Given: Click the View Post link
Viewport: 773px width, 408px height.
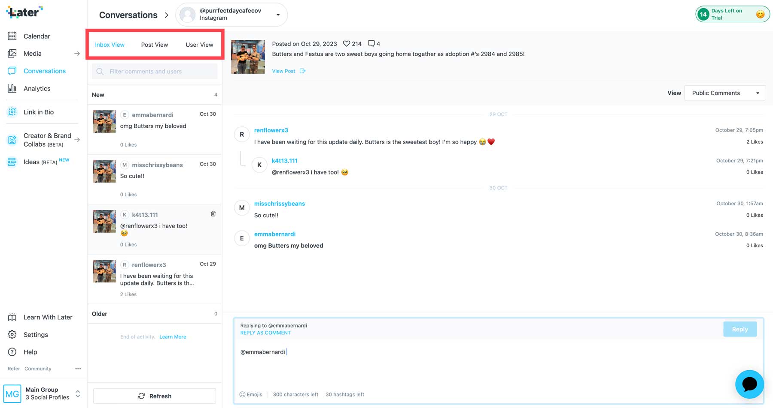Looking at the screenshot, I should coord(283,71).
